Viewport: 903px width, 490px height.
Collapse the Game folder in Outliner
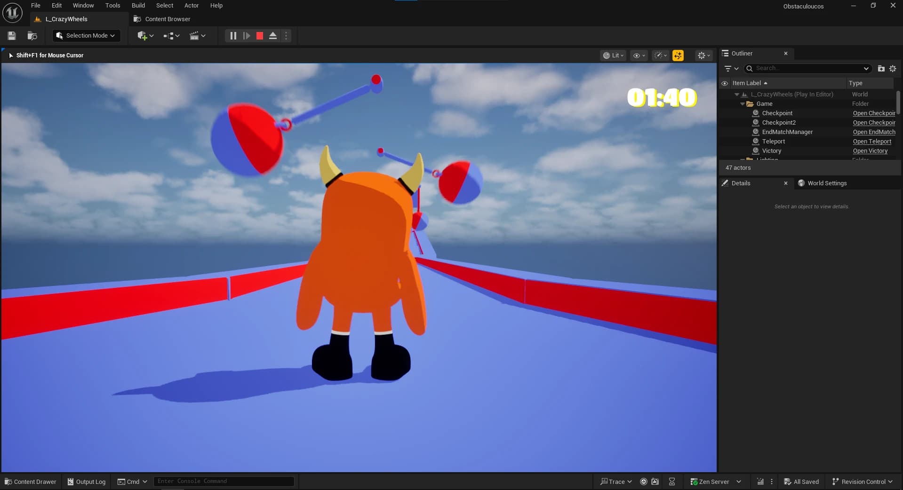tap(743, 104)
